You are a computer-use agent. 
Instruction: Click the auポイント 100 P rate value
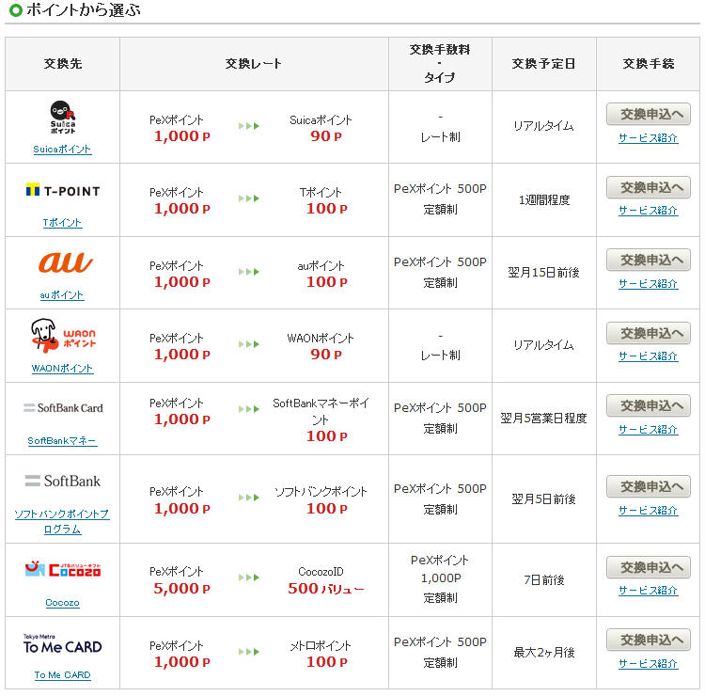tap(327, 281)
